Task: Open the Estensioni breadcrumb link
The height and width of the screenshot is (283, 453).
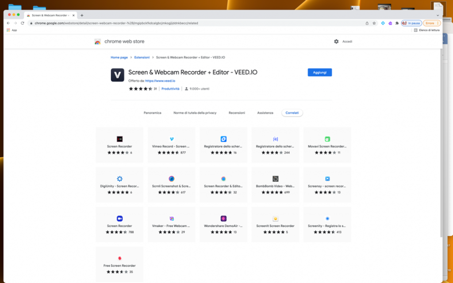Action: coord(142,57)
